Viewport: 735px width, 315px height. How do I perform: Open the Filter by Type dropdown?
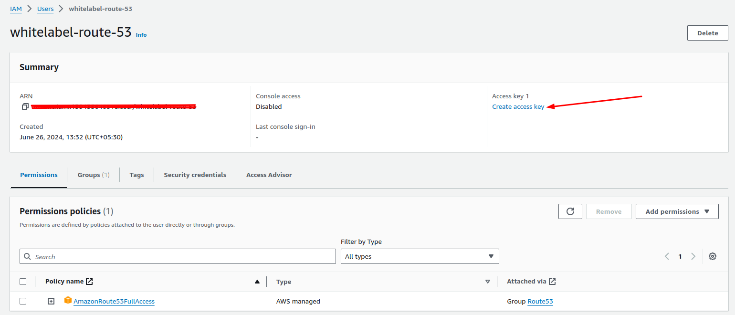tap(420, 256)
